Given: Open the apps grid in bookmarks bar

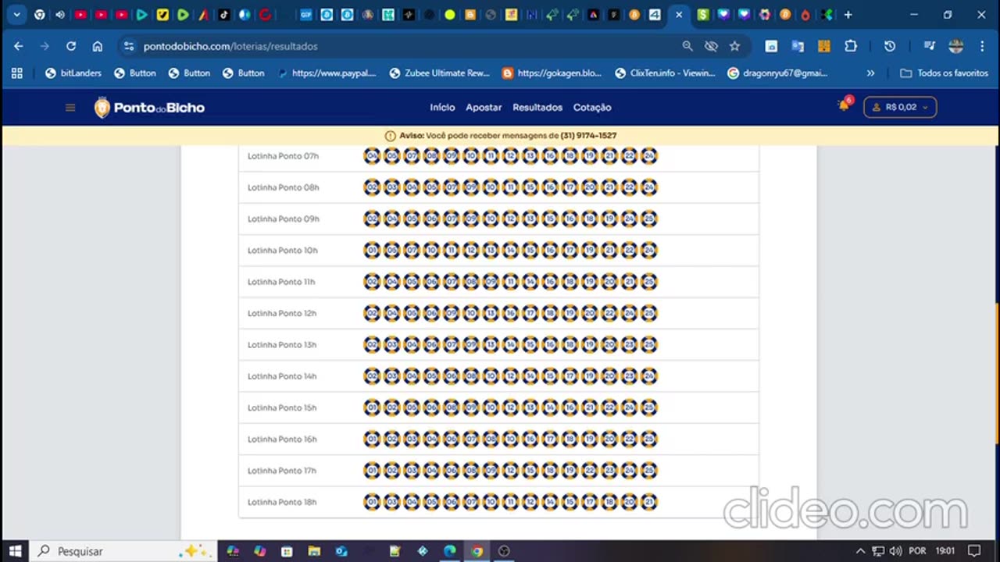Looking at the screenshot, I should (x=17, y=73).
